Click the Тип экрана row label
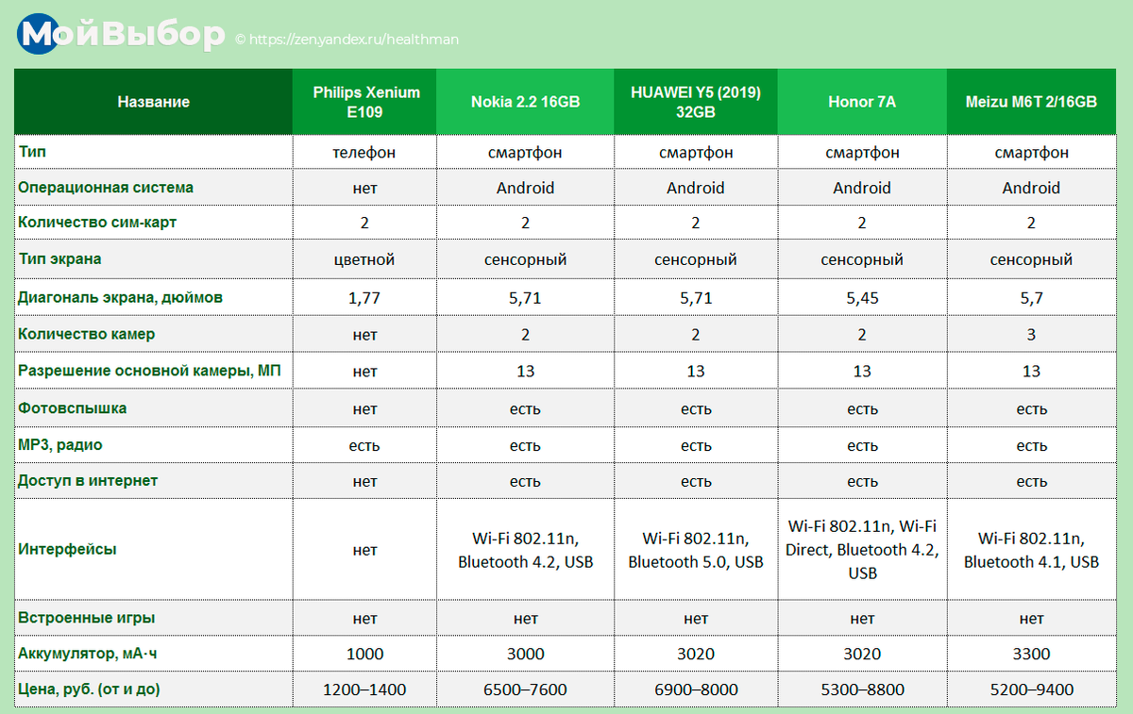Screen dimensions: 1133x714 point(59,258)
